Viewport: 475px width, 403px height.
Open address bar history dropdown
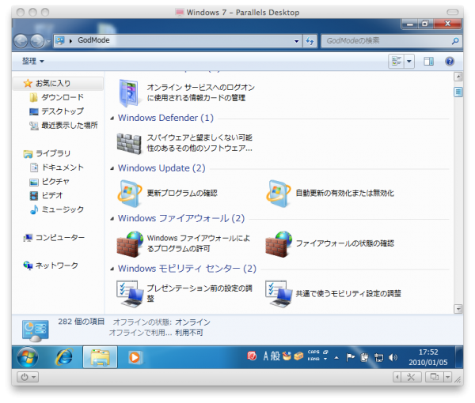pyautogui.click(x=296, y=41)
